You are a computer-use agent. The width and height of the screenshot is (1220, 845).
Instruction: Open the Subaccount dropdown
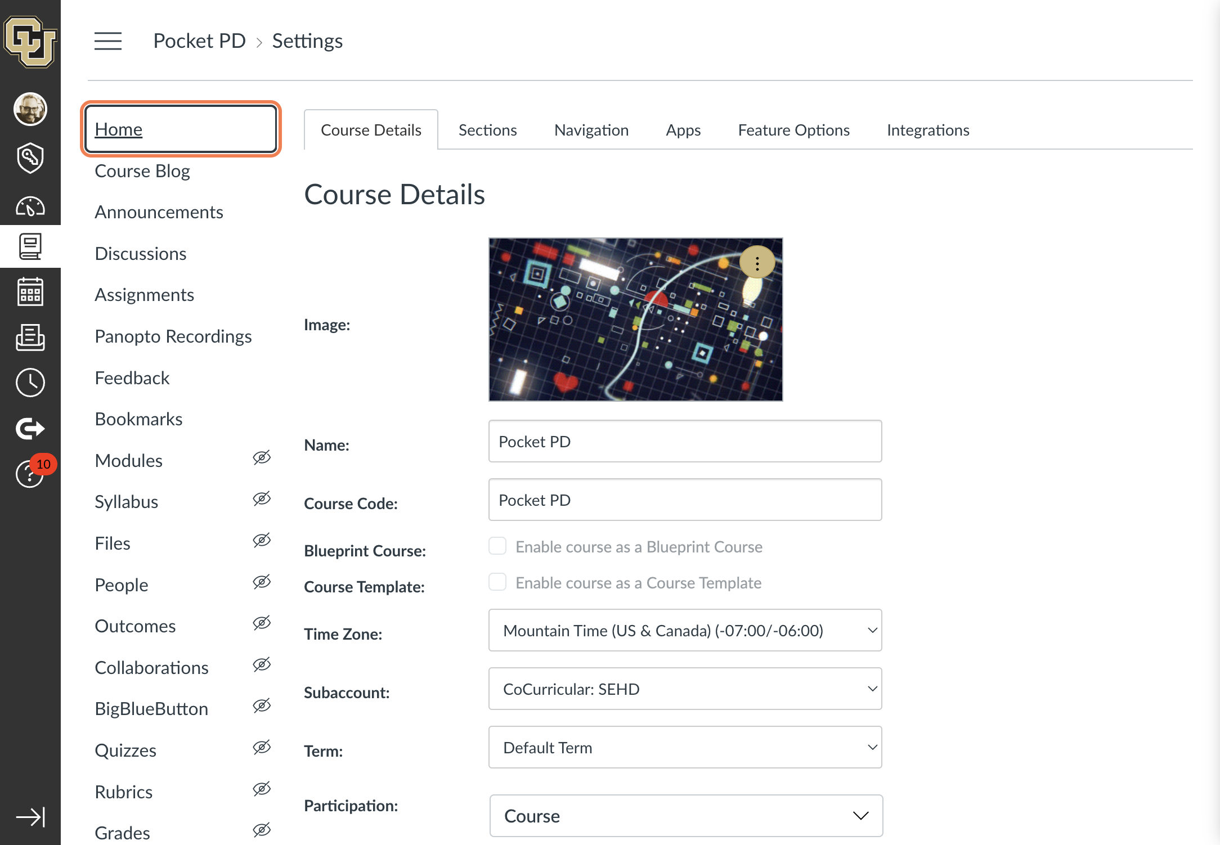click(685, 689)
